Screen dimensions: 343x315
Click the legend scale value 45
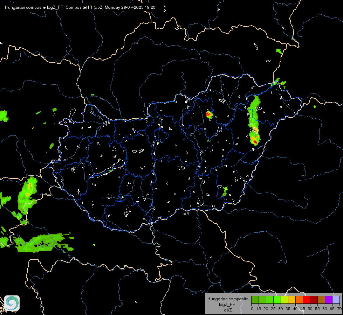click(x=302, y=309)
